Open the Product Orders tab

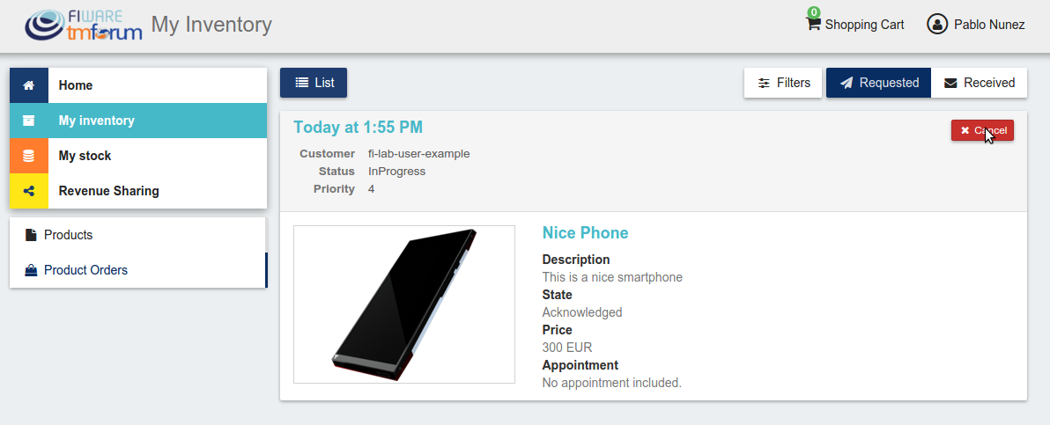click(138, 270)
